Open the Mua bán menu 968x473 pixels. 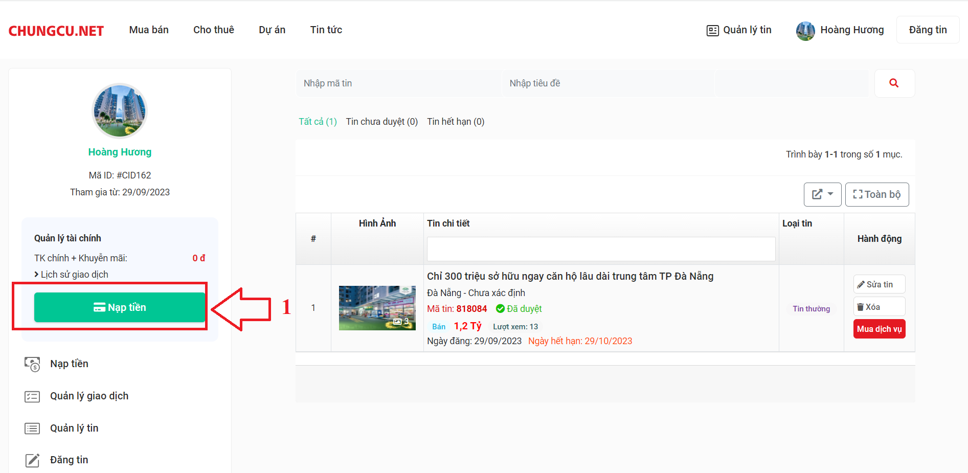pyautogui.click(x=149, y=30)
